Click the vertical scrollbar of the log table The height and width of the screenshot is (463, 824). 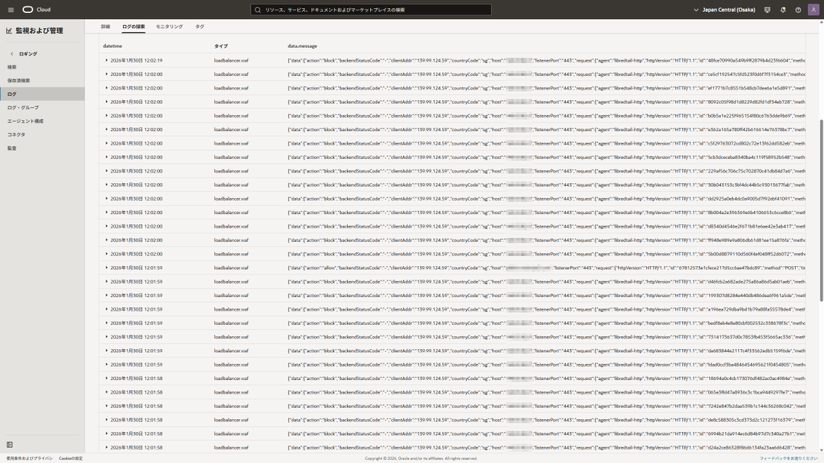click(x=821, y=211)
